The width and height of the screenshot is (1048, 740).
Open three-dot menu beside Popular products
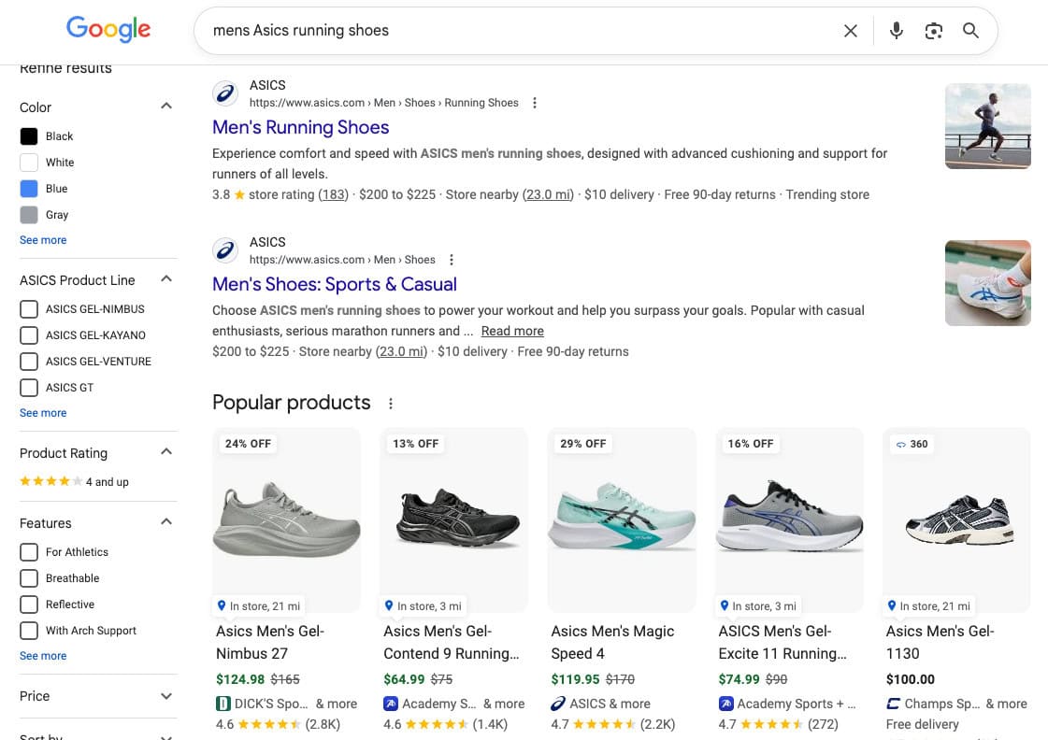391,404
